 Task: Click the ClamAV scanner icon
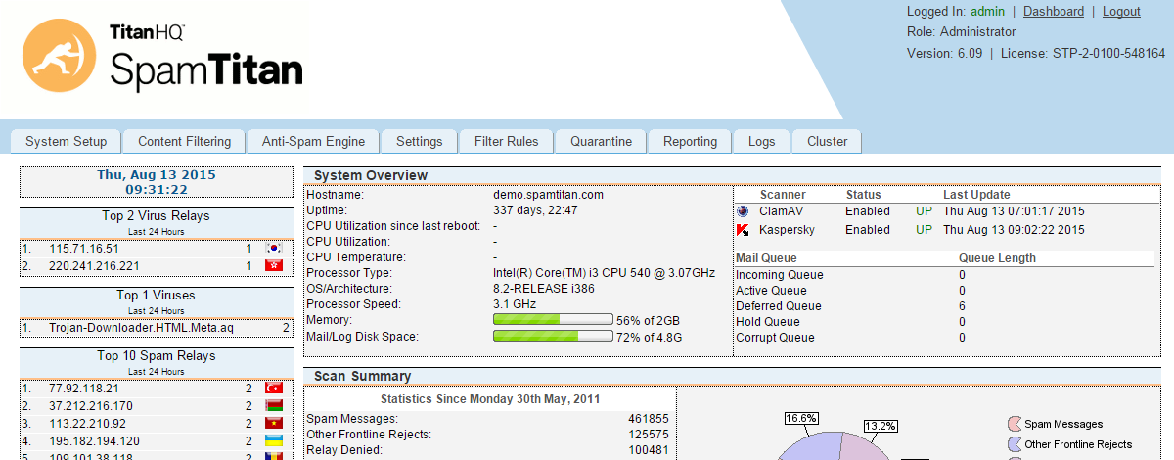coord(743,211)
